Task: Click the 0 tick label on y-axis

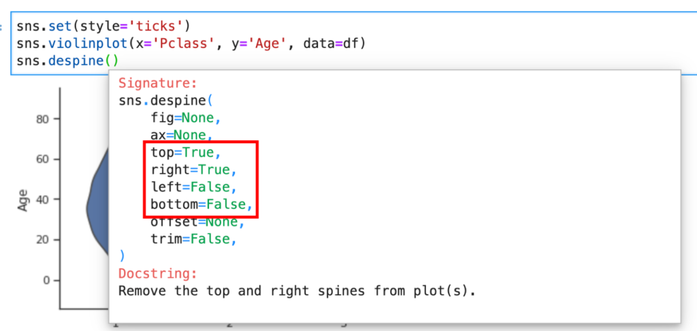Action: tap(46, 280)
